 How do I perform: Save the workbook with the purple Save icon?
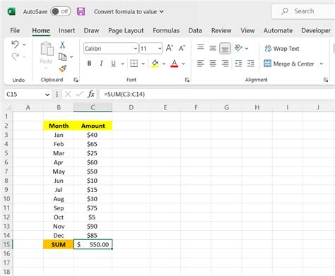coord(81,11)
